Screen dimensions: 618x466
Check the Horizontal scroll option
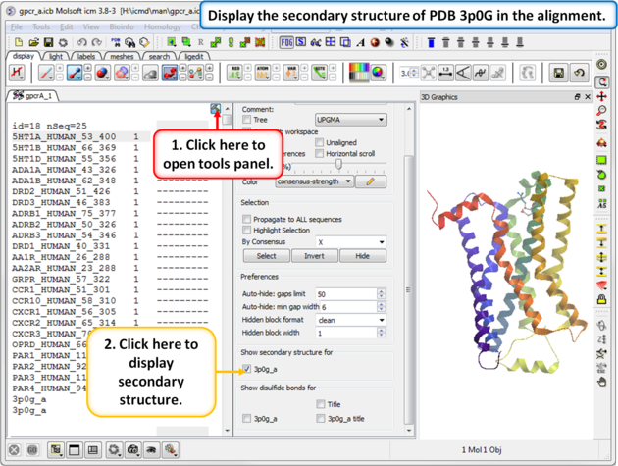tap(319, 153)
